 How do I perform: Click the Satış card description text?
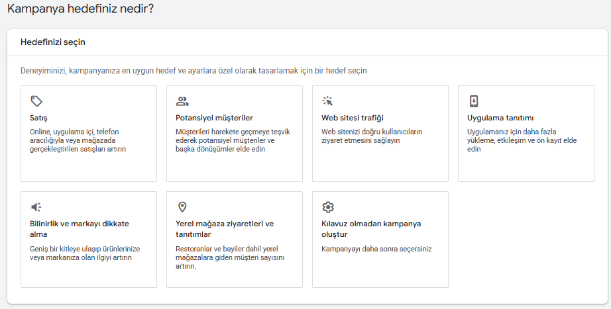78,140
